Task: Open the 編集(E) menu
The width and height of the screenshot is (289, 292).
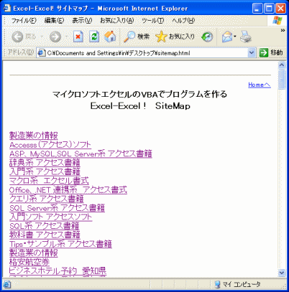Action: point(54,21)
